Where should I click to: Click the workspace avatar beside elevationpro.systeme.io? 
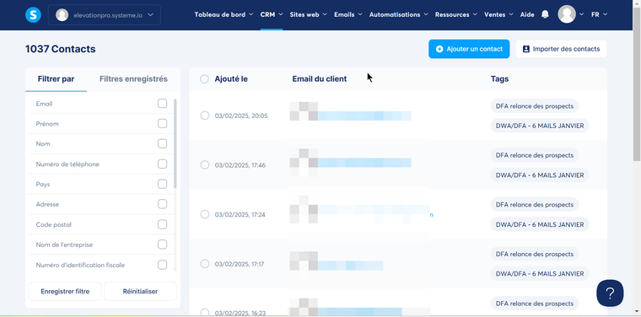[62, 14]
